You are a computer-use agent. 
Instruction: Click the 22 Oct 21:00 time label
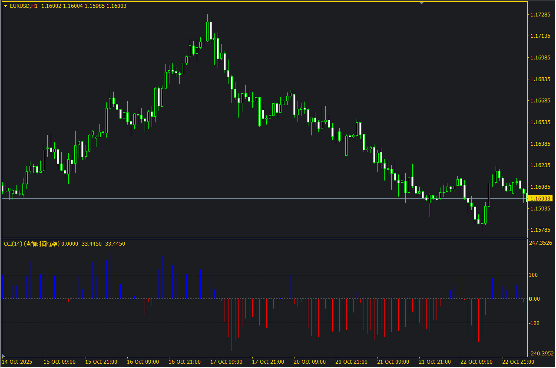pos(518,362)
